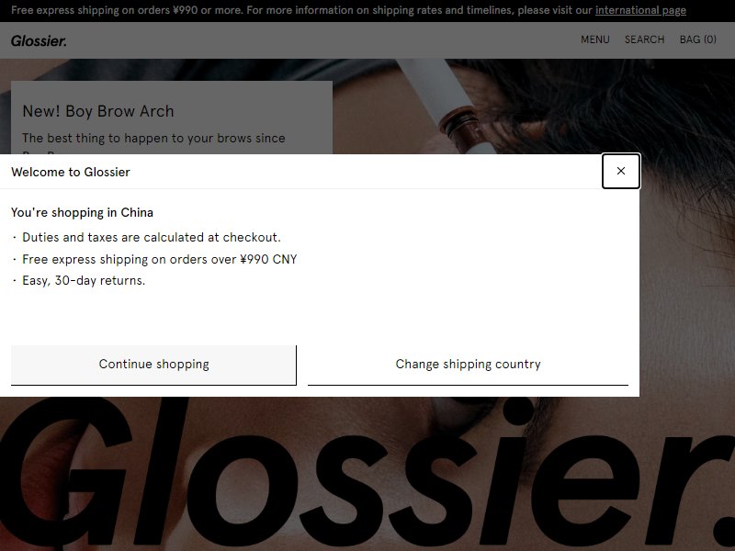
Task: Click the Continue shopping button
Action: [x=153, y=365]
